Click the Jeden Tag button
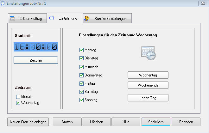The width and height of the screenshot is (209, 133). coord(148,98)
